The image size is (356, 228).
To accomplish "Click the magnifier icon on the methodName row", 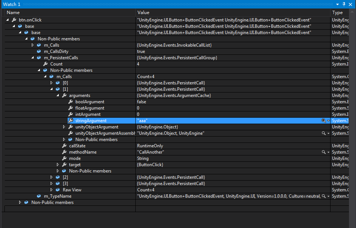I will 323,152.
